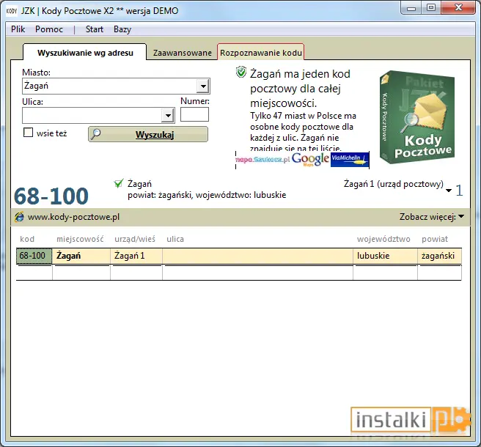This screenshot has width=481, height=447.
Task: Switch to the Zaawansowane tab
Action: coord(183,53)
